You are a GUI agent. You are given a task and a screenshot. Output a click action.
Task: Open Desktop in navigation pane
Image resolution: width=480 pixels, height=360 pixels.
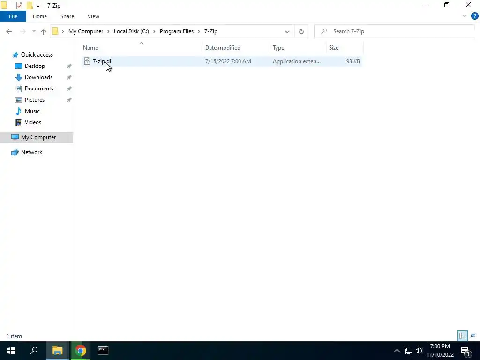(x=35, y=66)
